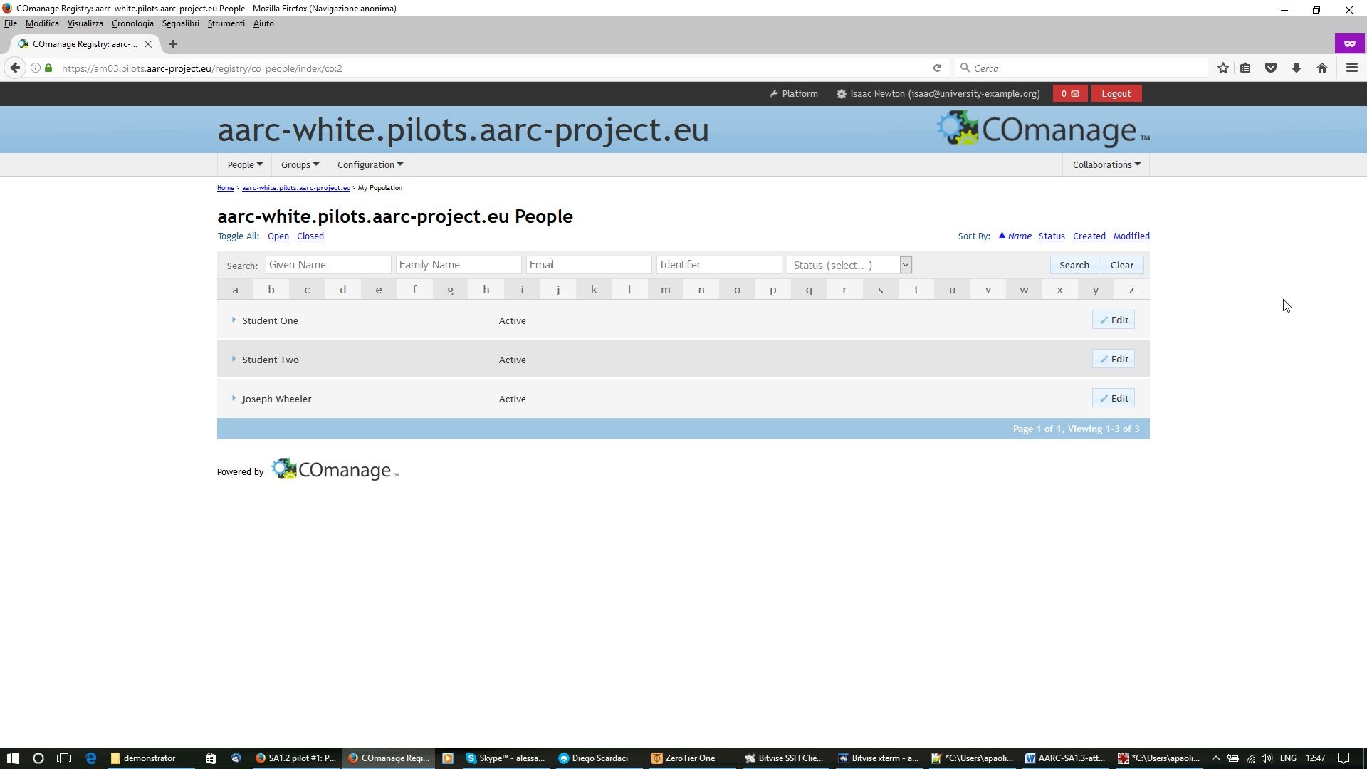Image resolution: width=1367 pixels, height=769 pixels.
Task: Click the Platform wrench link
Action: coord(793,94)
